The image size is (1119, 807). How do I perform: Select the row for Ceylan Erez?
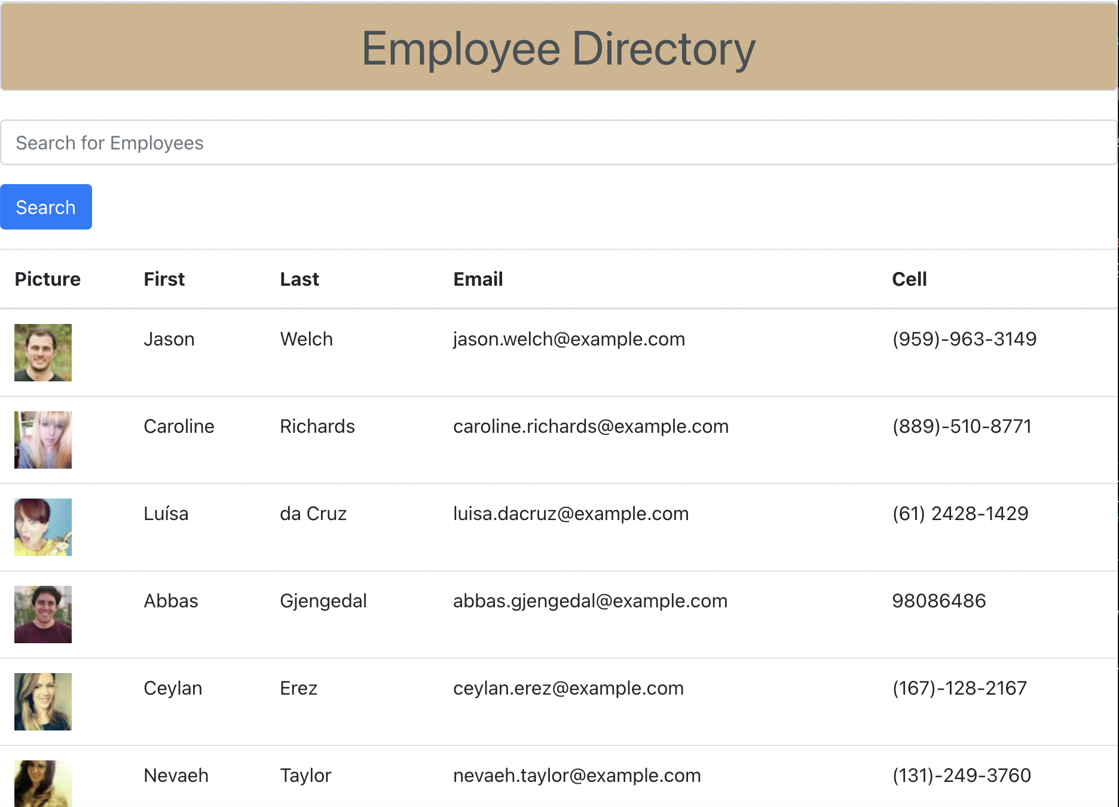559,702
